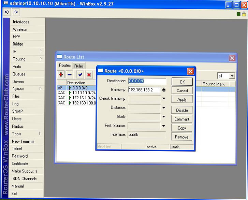Click the Check Gateway empty field

[x=144, y=99]
